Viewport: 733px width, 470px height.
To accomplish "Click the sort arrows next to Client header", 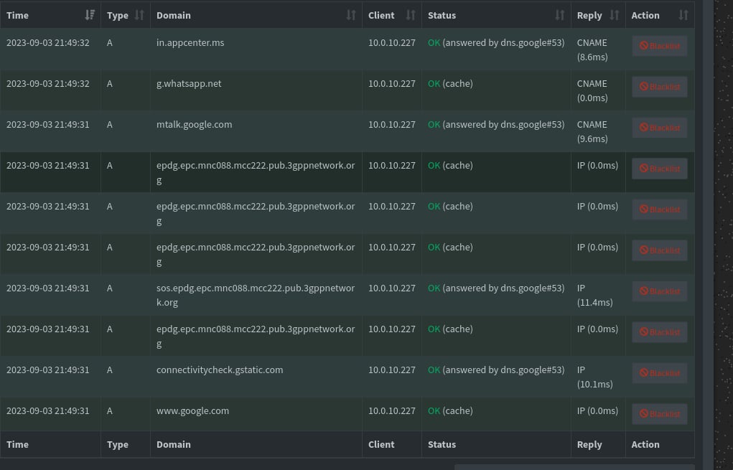I will (x=411, y=15).
